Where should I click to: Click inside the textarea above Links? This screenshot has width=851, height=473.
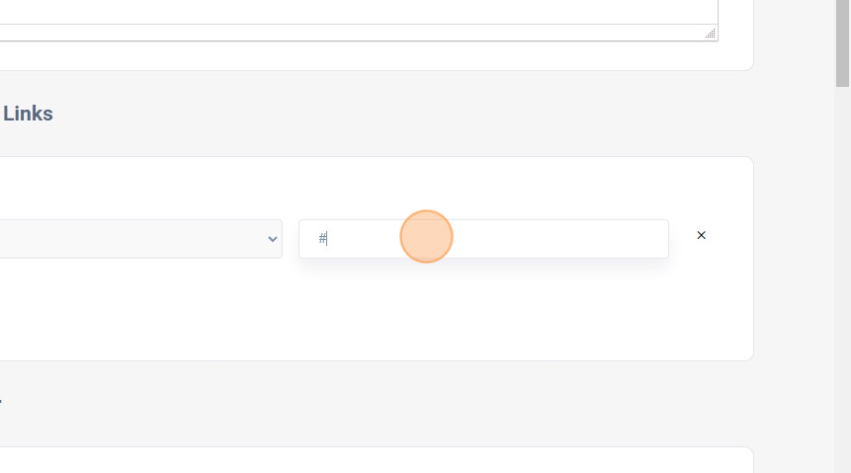click(356, 10)
